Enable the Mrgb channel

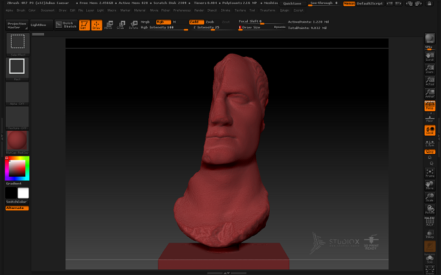pos(145,22)
